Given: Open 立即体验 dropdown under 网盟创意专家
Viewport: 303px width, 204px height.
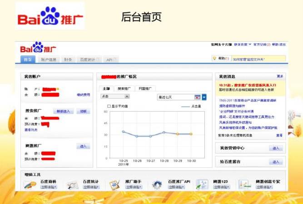Looking at the screenshot, I should pos(264,187).
